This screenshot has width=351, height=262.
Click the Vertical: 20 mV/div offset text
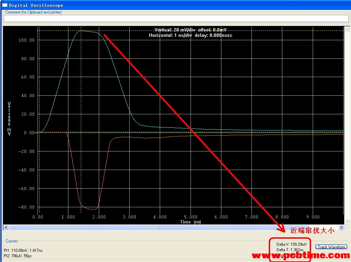[191, 30]
